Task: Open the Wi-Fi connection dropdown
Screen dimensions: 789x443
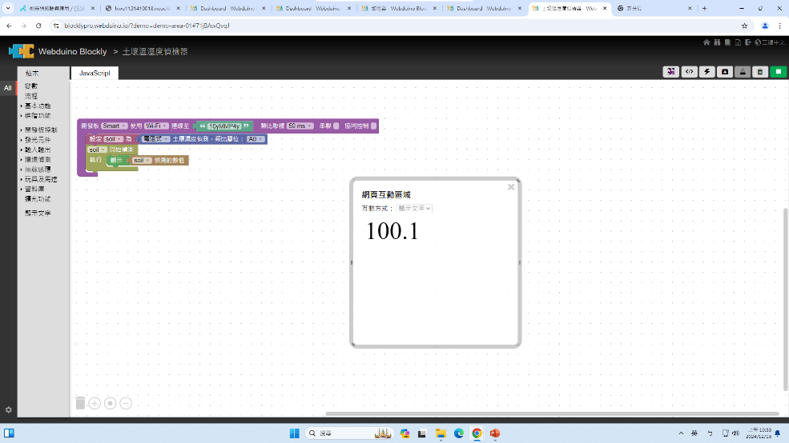Action: 157,126
